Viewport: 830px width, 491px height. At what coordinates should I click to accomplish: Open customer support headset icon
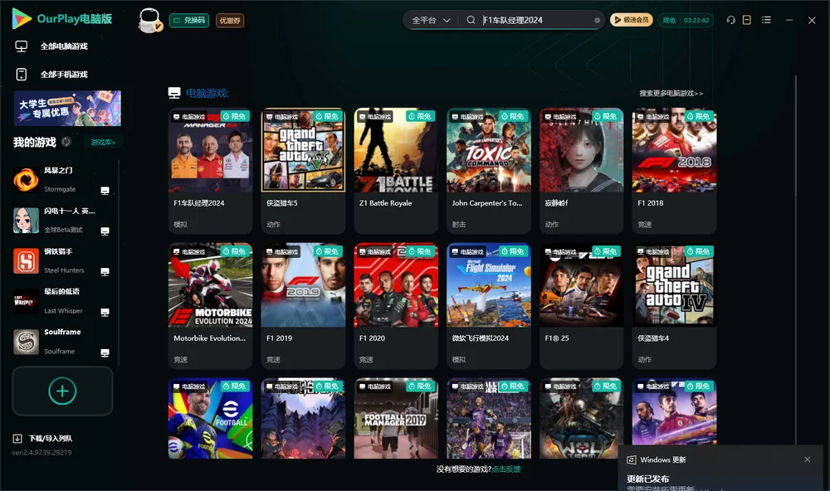pyautogui.click(x=730, y=20)
